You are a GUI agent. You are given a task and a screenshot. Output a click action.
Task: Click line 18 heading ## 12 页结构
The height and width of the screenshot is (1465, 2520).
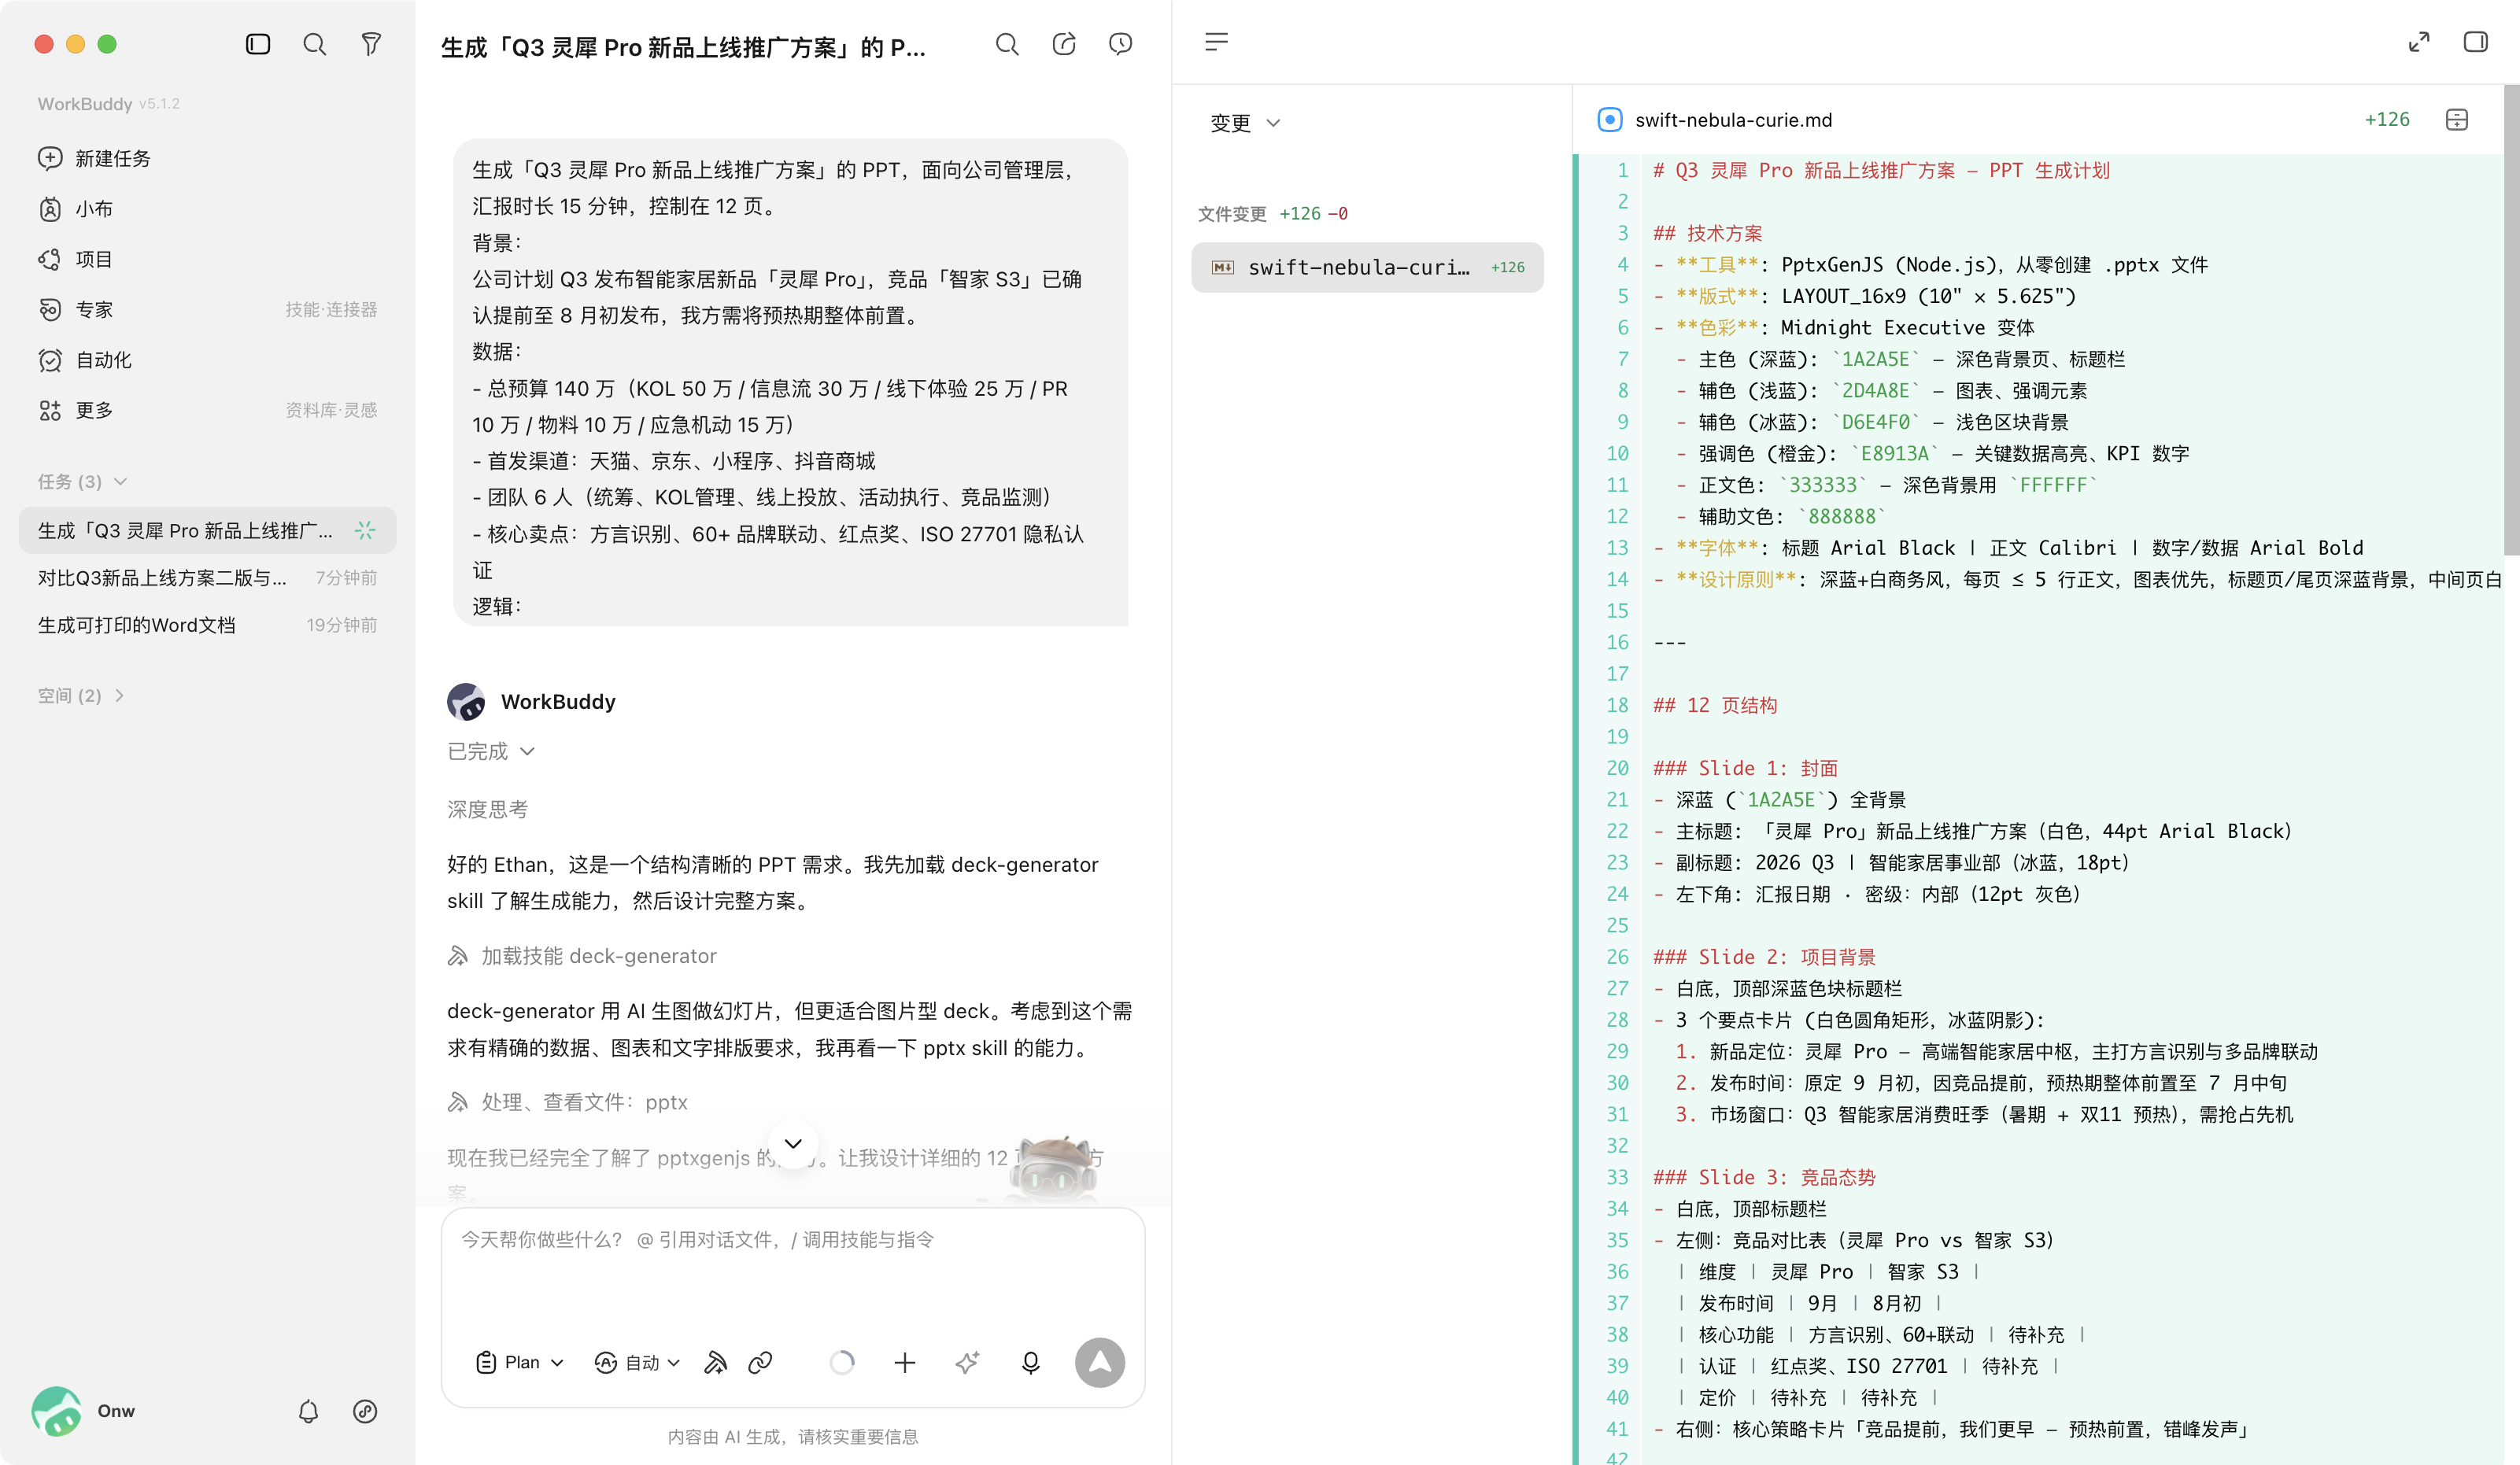[x=1715, y=705]
